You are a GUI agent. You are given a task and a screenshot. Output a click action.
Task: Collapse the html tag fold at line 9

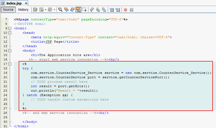tap(10, 28)
